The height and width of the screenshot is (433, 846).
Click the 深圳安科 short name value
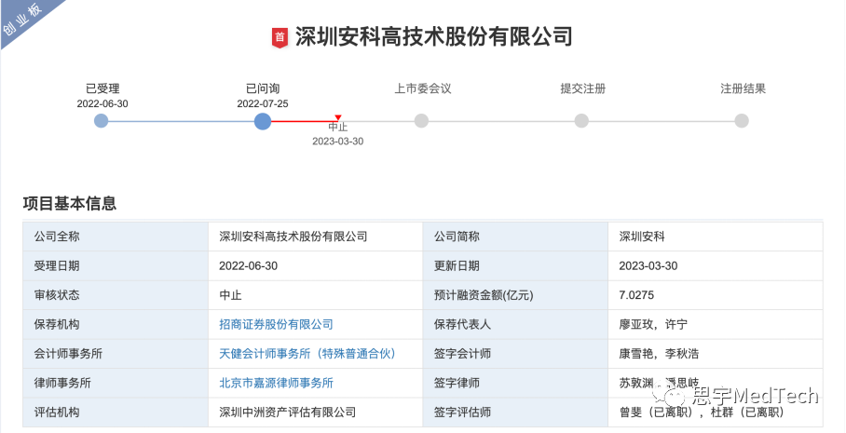pyautogui.click(x=642, y=237)
